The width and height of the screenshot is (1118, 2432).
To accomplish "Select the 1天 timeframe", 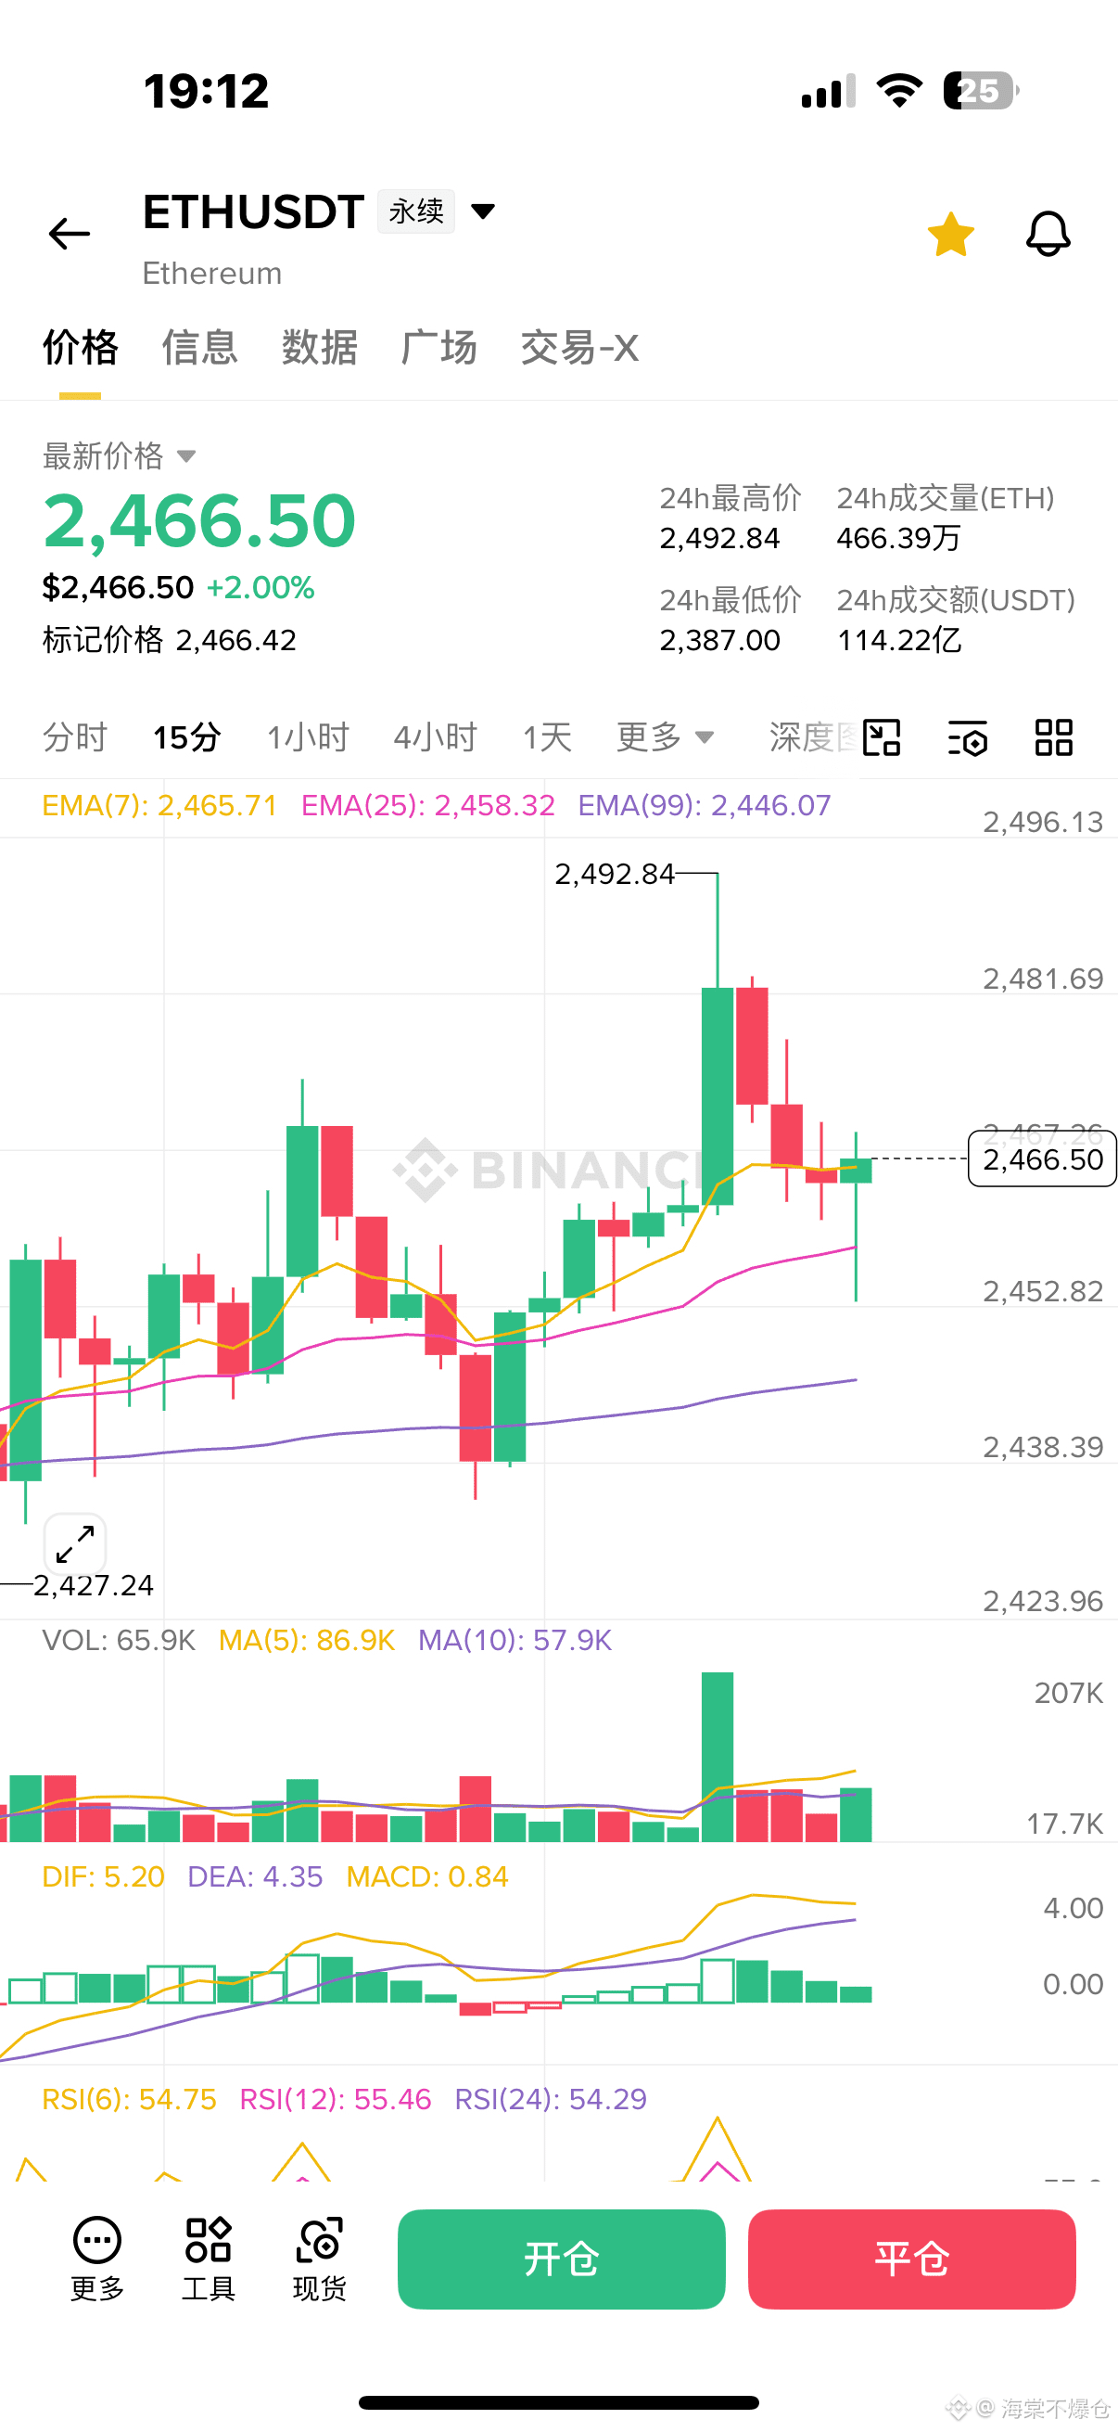I will tap(547, 737).
